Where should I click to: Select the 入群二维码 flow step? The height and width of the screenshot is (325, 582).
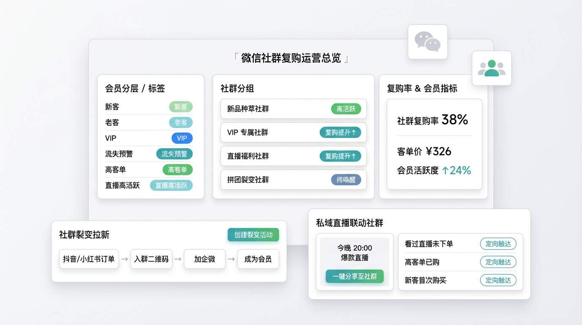coord(151,259)
